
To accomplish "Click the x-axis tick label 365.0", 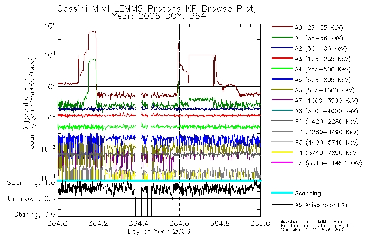I will click(x=260, y=223).
